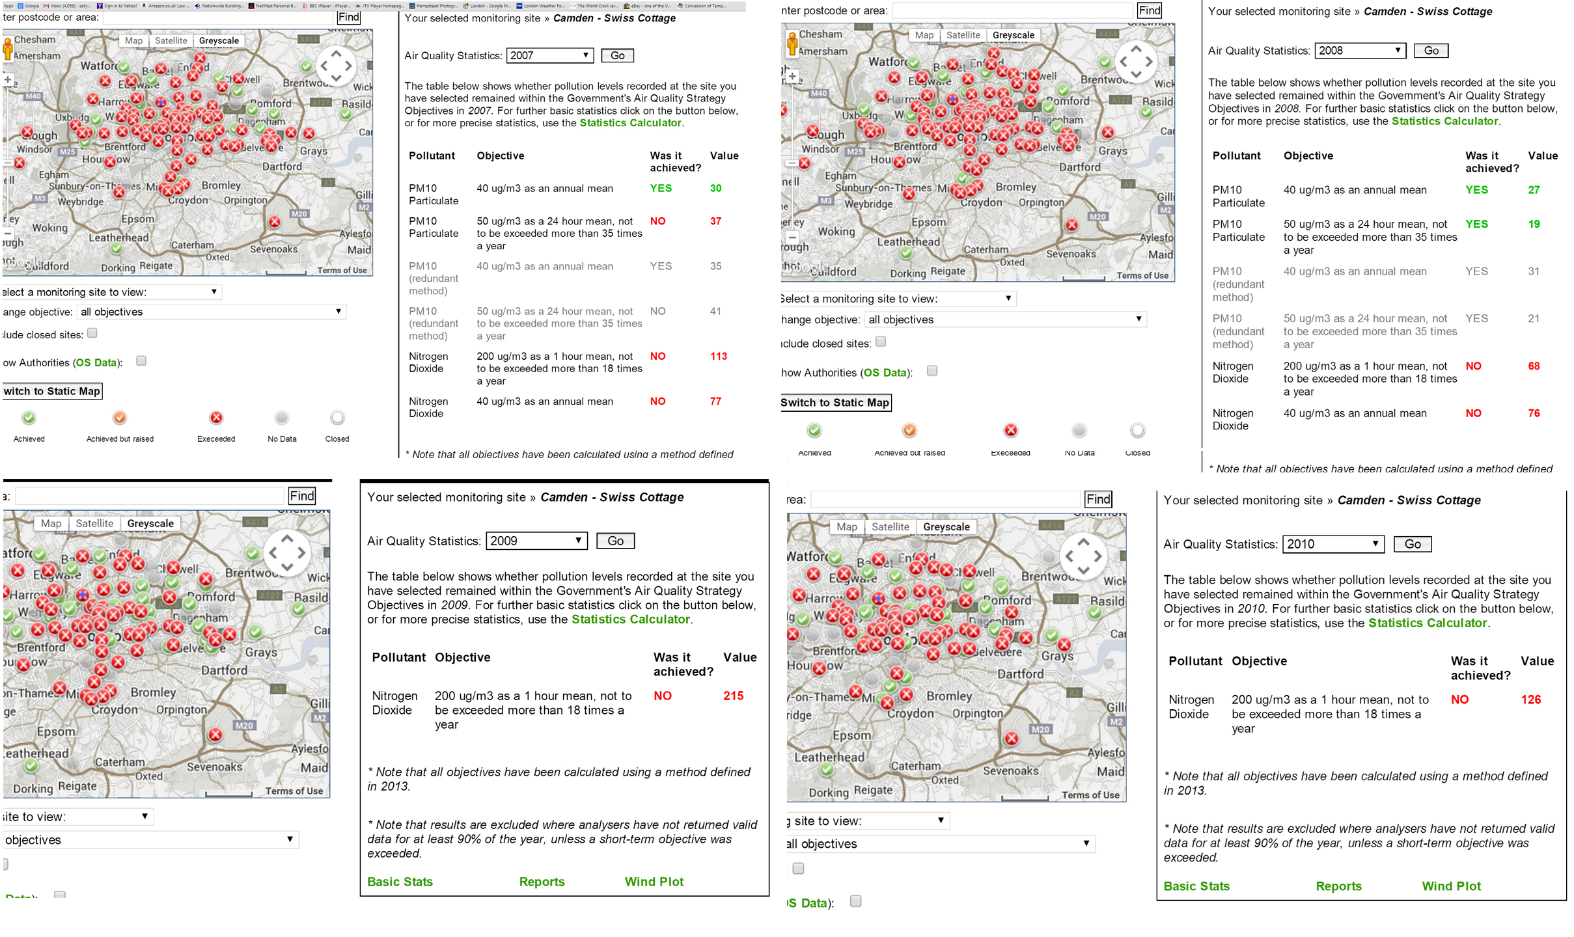The image size is (1574, 937).
Task: Zoom in using plus button on 2007 map
Action: coord(8,80)
